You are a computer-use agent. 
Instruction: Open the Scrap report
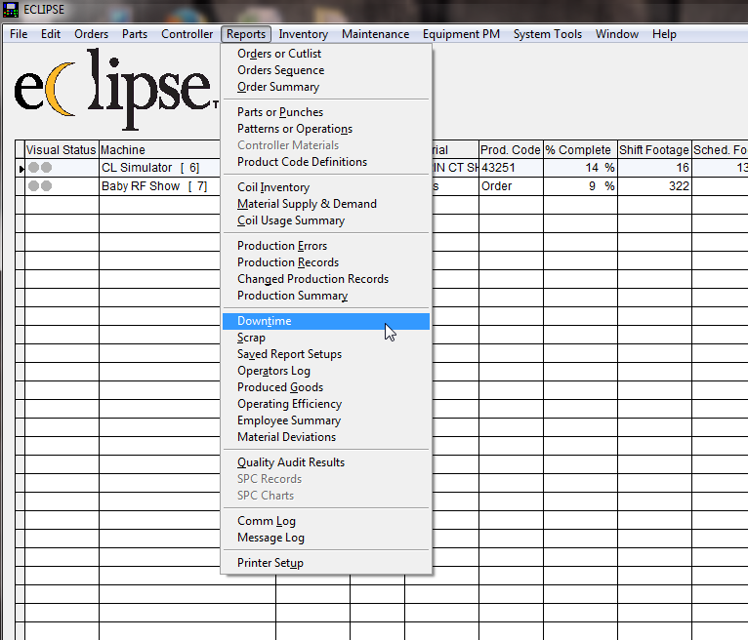(x=326, y=338)
